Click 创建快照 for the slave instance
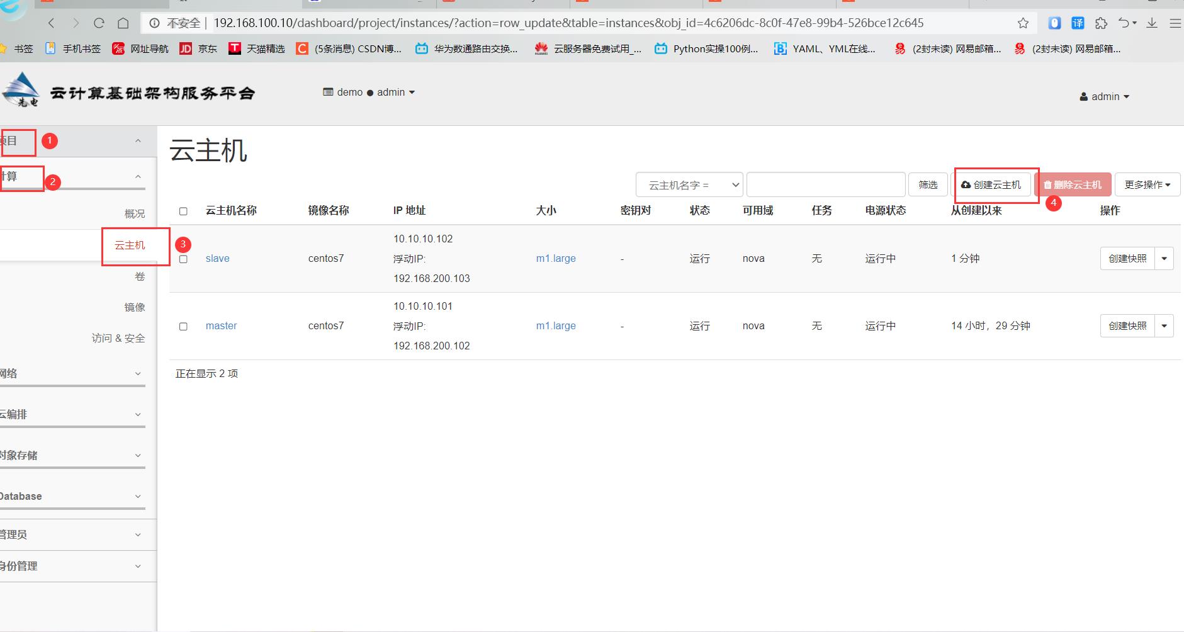This screenshot has width=1184, height=632. coord(1127,259)
